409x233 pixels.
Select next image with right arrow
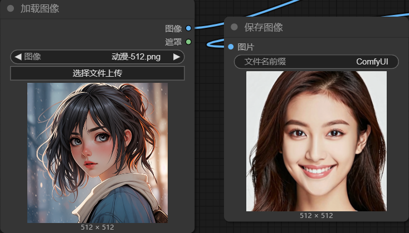177,57
